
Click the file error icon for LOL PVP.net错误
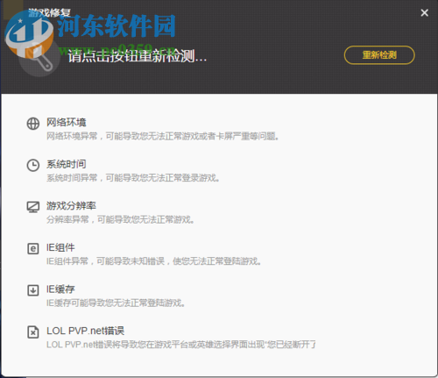tap(33, 332)
